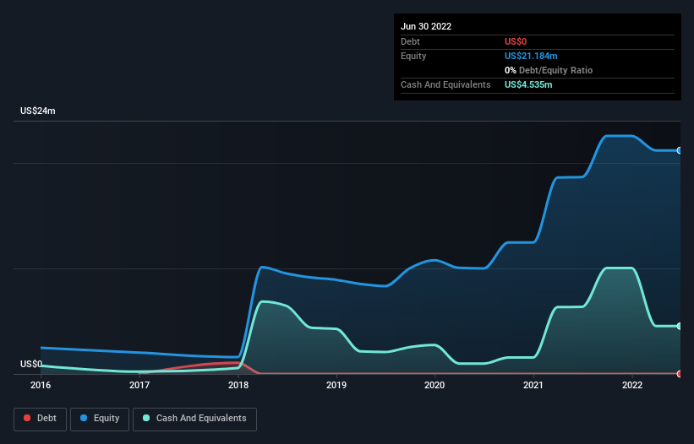This screenshot has width=694, height=444.
Task: Click the US$21.184m Equity value
Action: [531, 56]
